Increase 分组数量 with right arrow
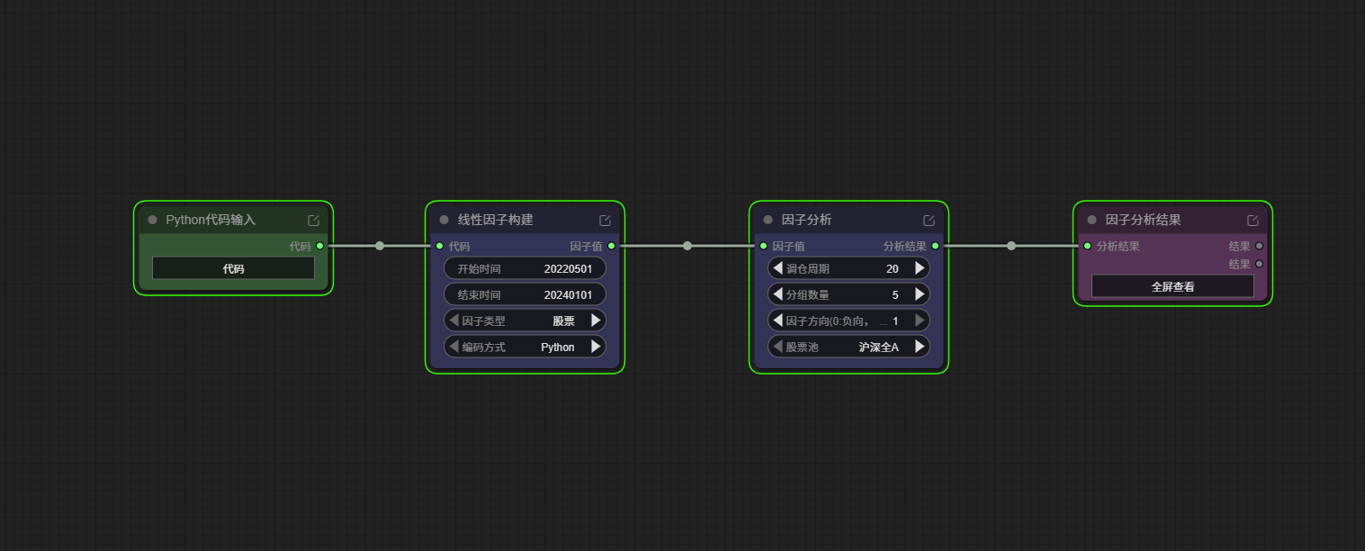This screenshot has height=551, width=1365. (920, 294)
